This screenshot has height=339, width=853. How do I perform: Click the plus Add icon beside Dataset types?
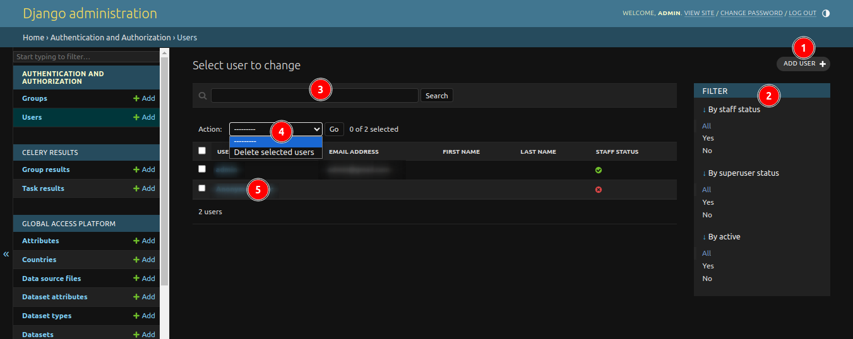click(x=136, y=316)
